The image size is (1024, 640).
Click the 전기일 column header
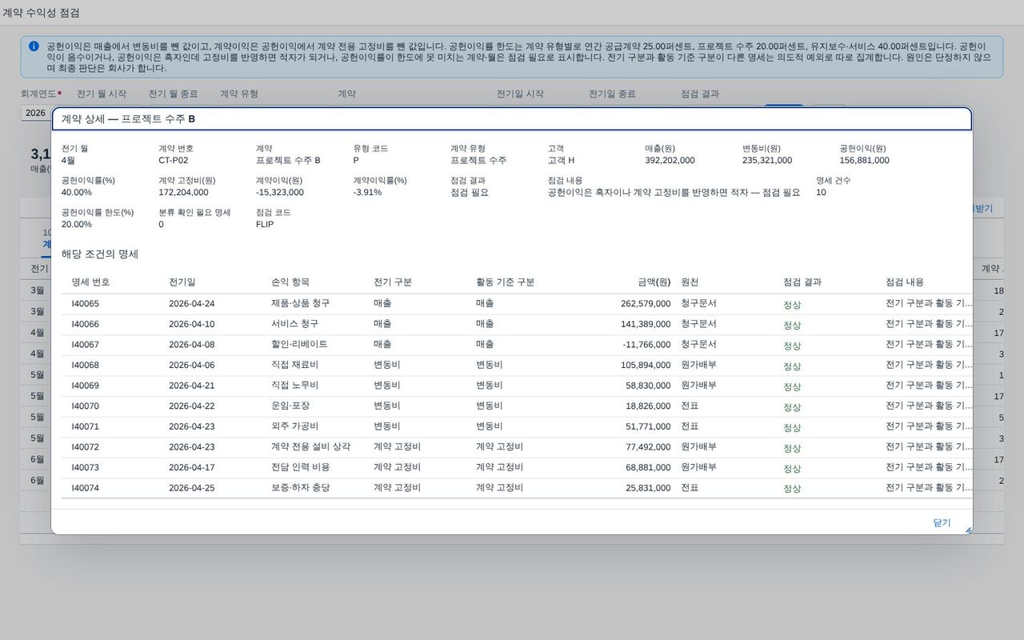[182, 282]
